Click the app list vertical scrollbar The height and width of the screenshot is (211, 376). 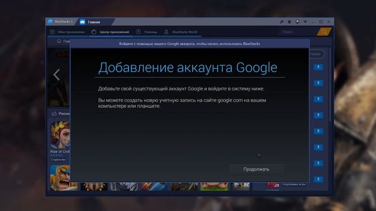tap(330, 85)
